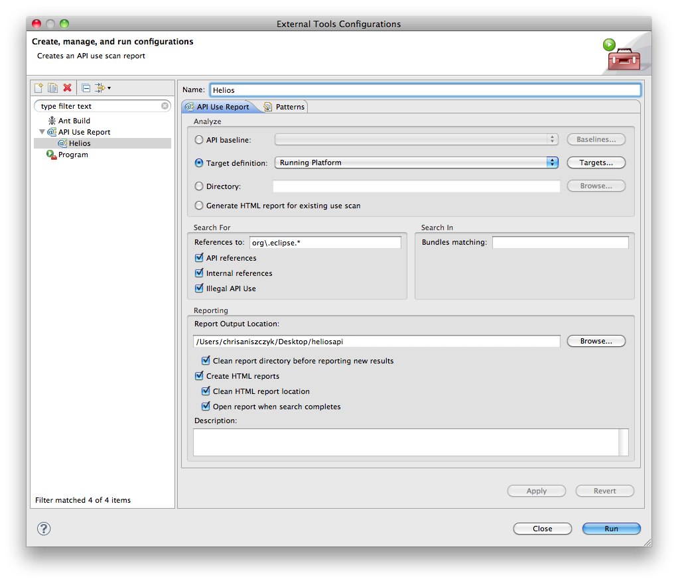This screenshot has height=583, width=678.
Task: Select the Directory radio button
Action: pyautogui.click(x=199, y=186)
